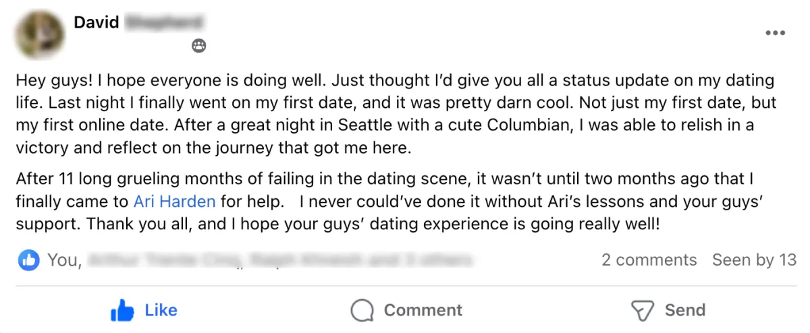Image resolution: width=810 pixels, height=333 pixels.
Task: Show who saw the post via Seen by 13
Action: pyautogui.click(x=754, y=260)
